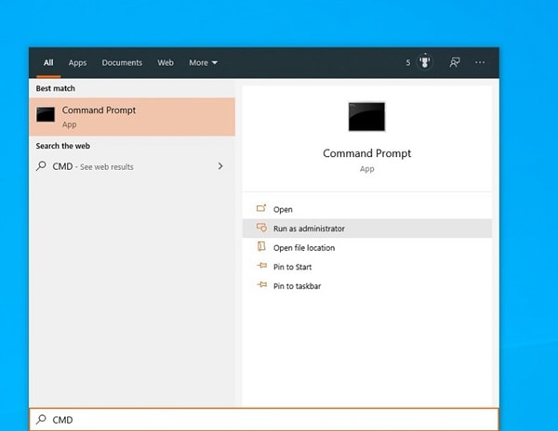Expand the CMD web results chevron
The image size is (558, 431).
220,166
